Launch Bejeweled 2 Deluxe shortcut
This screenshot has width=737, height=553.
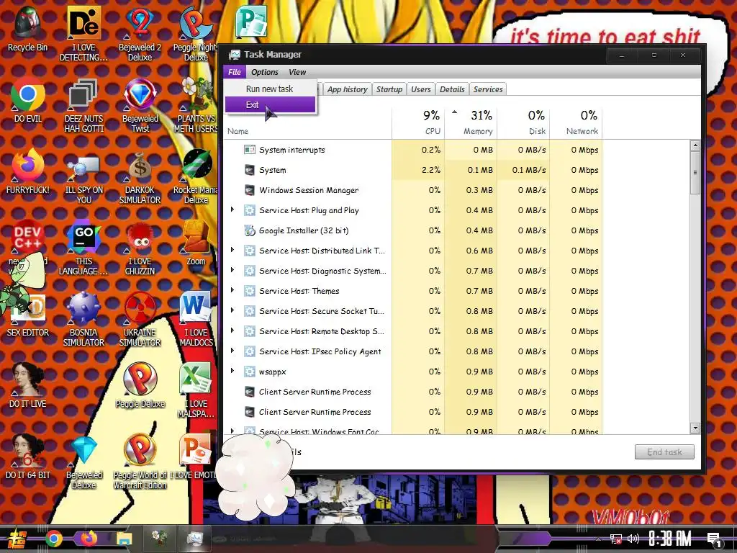140,33
